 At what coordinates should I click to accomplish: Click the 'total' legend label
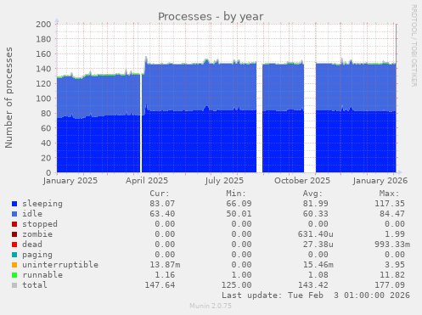click(x=35, y=285)
